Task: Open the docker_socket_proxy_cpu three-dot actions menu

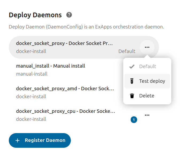Action: [147, 115]
